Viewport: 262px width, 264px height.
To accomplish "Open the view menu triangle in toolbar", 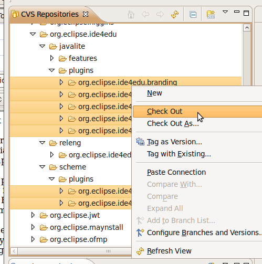I will click(x=225, y=12).
